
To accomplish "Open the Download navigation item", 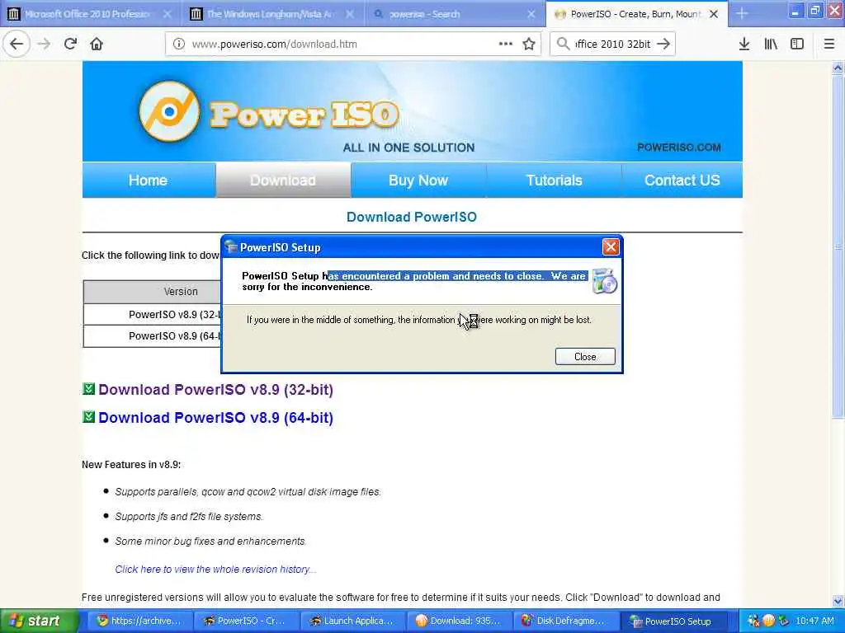I will (283, 181).
